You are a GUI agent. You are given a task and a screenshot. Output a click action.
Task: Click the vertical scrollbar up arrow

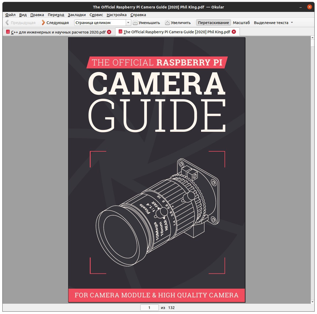pos(313,38)
